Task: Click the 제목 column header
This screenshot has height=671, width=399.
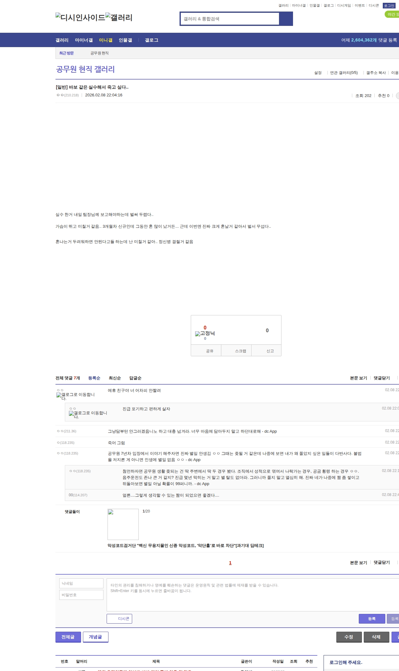Action: pos(156,661)
